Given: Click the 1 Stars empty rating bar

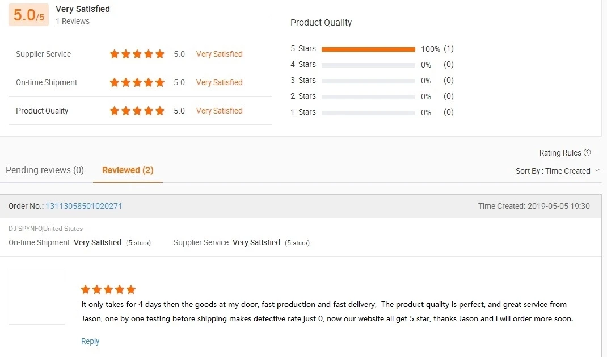Looking at the screenshot, I should [368, 112].
